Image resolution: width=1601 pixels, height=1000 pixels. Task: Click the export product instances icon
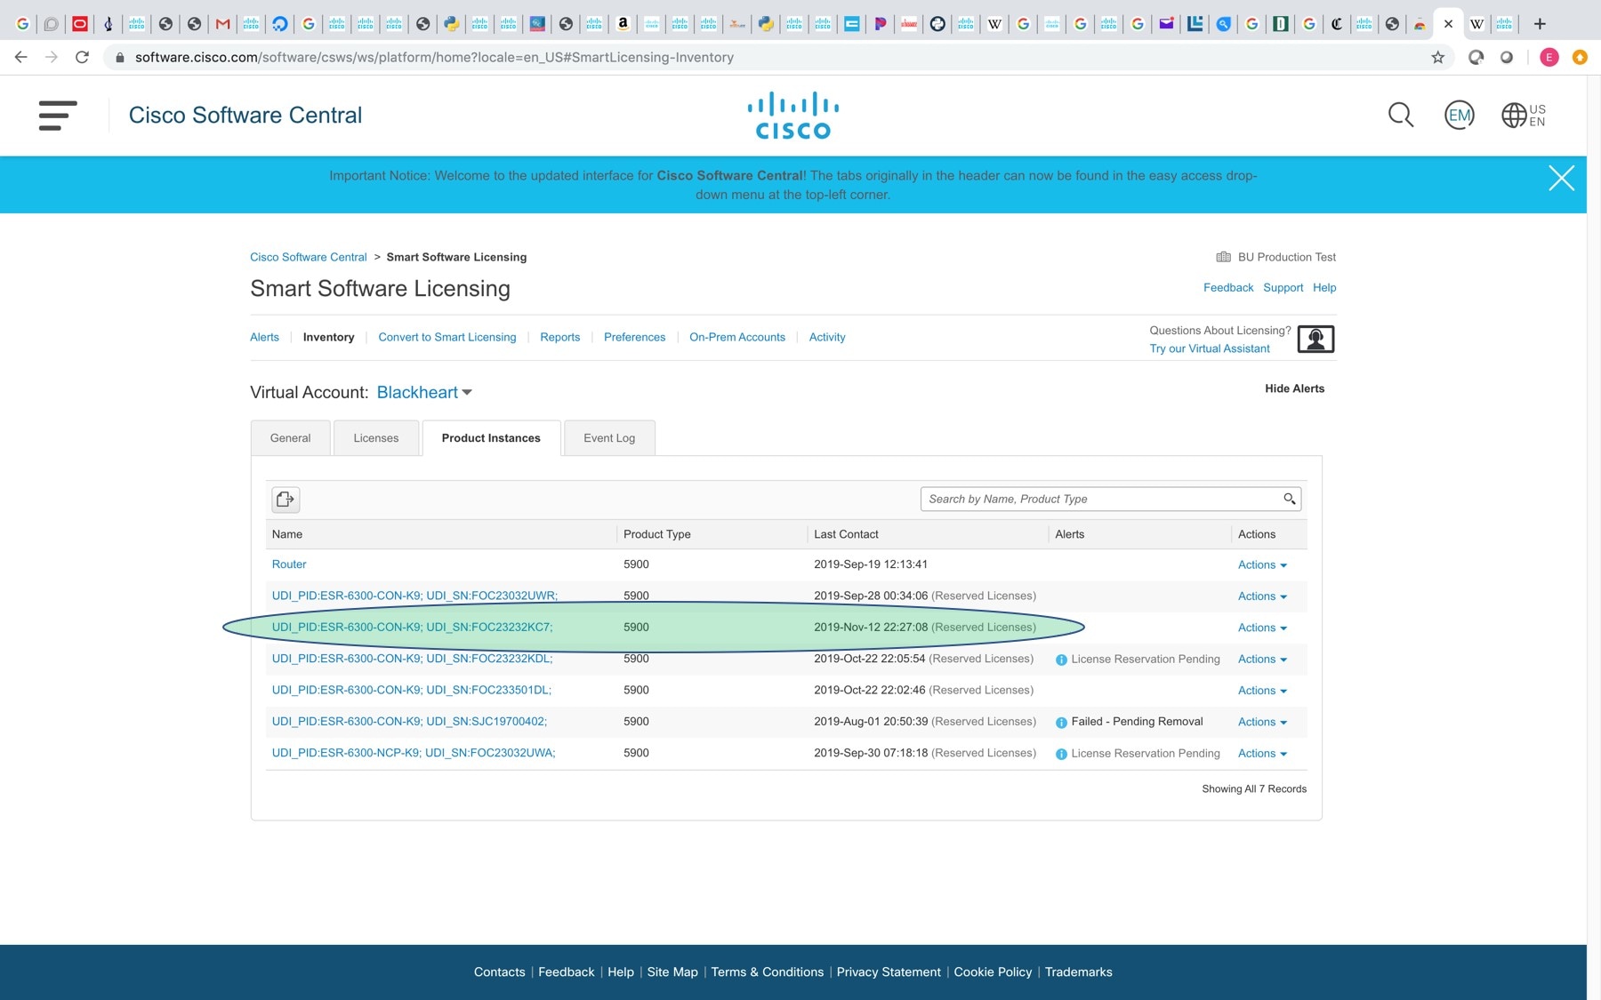click(286, 500)
